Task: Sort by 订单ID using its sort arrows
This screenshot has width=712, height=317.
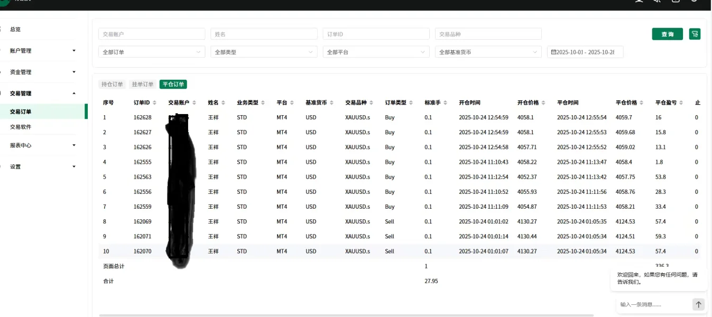Action: 155,103
